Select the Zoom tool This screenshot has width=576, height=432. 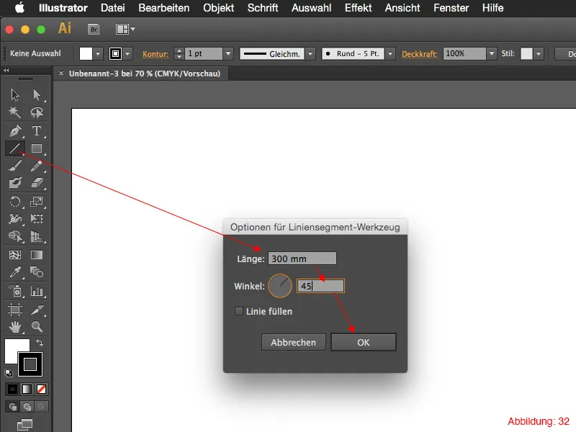pos(37,327)
